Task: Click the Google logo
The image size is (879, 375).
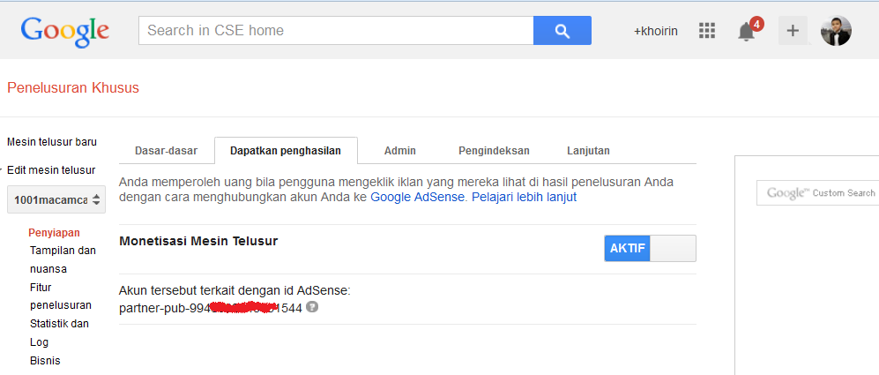Action: click(65, 33)
